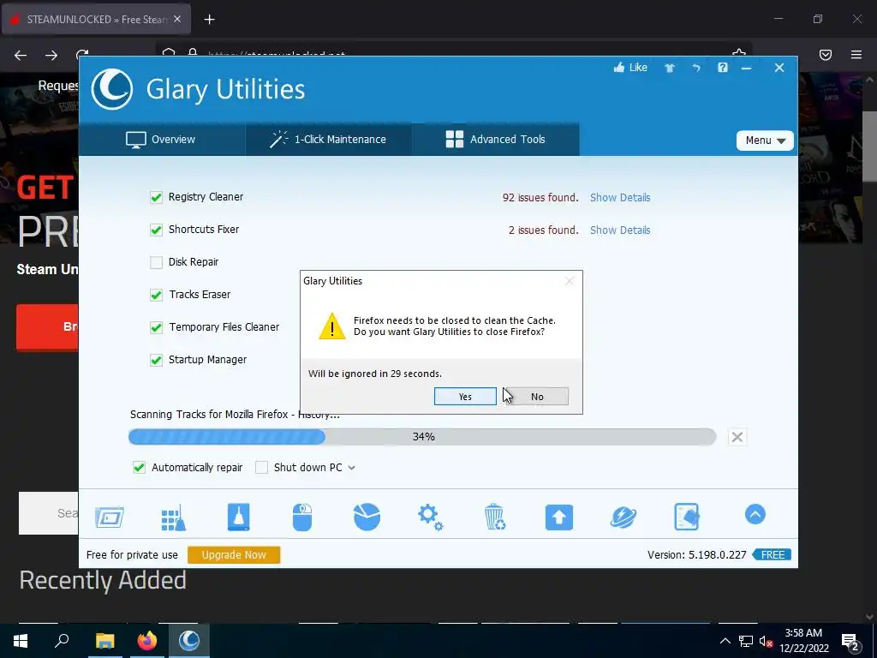The image size is (877, 658).
Task: Switch to Overview tab
Action: point(162,140)
